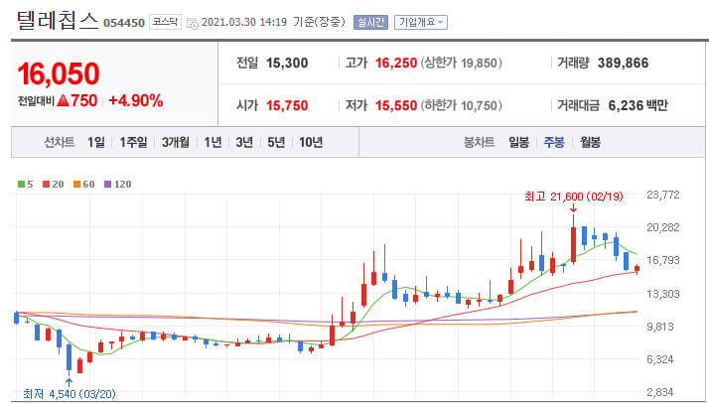Click the green 5 moving average legend
This screenshot has width=709, height=403.
(26, 185)
